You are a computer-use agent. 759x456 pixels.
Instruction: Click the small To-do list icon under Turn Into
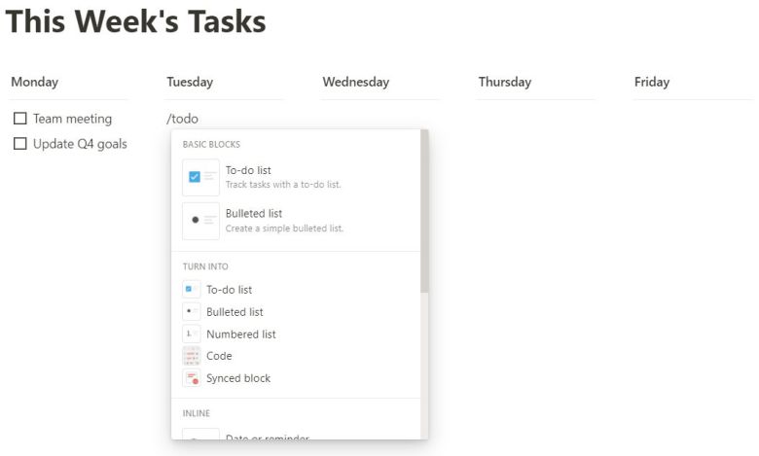click(x=191, y=290)
